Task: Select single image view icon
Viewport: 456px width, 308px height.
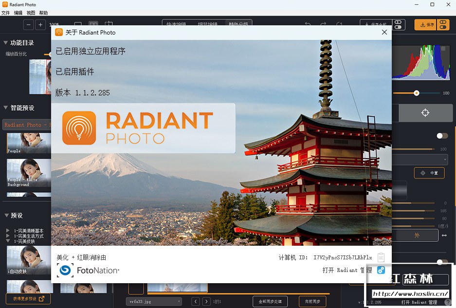Action: tap(78, 23)
